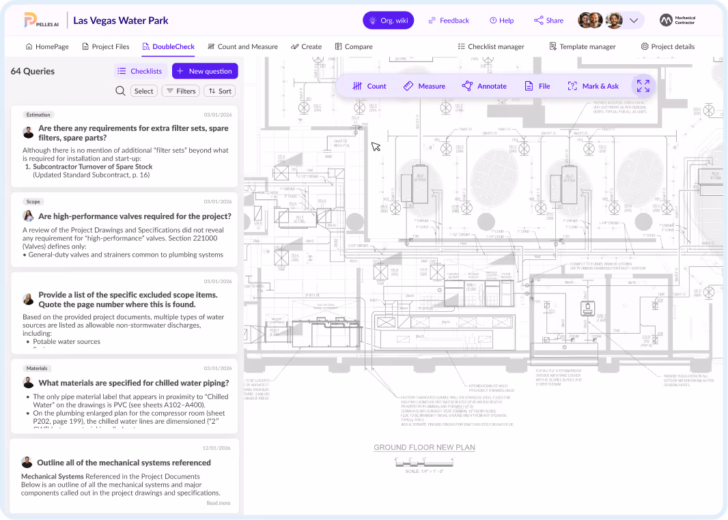Expand the user avatars dropdown chevron
The width and height of the screenshot is (728, 520).
pyautogui.click(x=634, y=20)
